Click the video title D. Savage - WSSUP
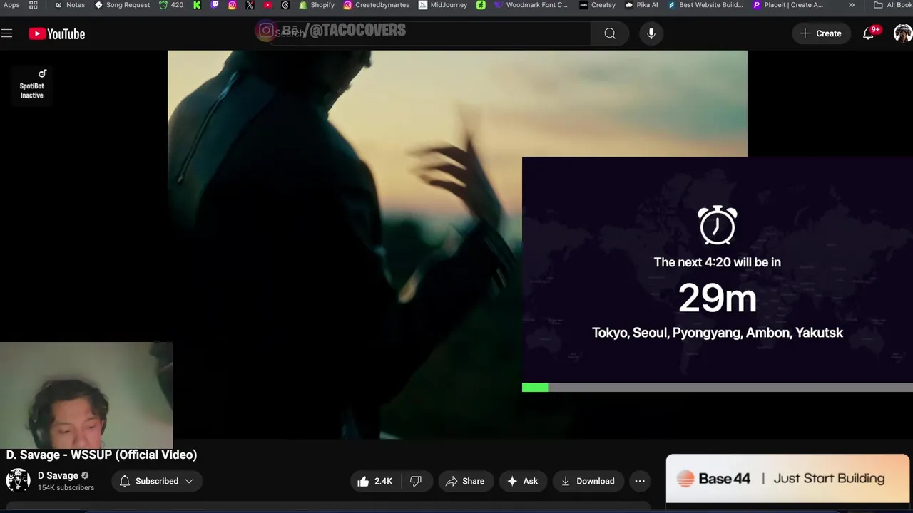 click(x=101, y=455)
